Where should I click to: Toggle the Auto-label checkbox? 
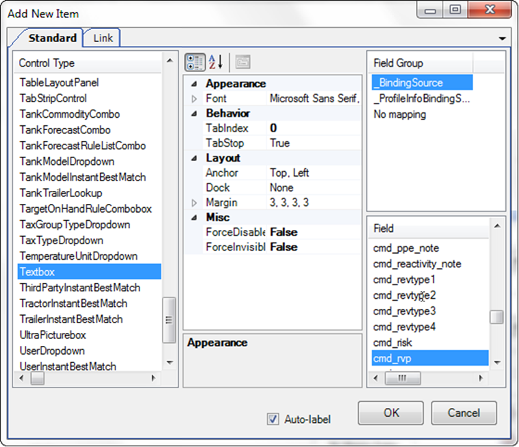click(273, 419)
